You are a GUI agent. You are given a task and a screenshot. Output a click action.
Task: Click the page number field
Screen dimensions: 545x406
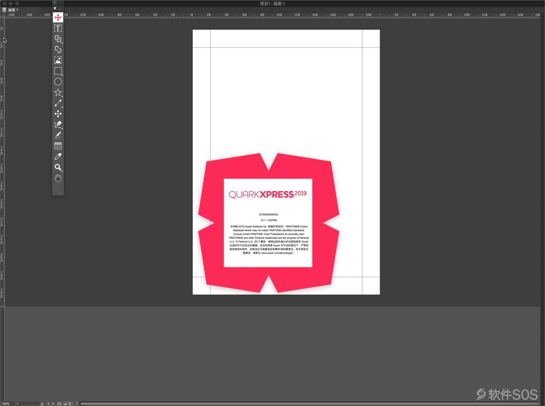(x=27, y=404)
